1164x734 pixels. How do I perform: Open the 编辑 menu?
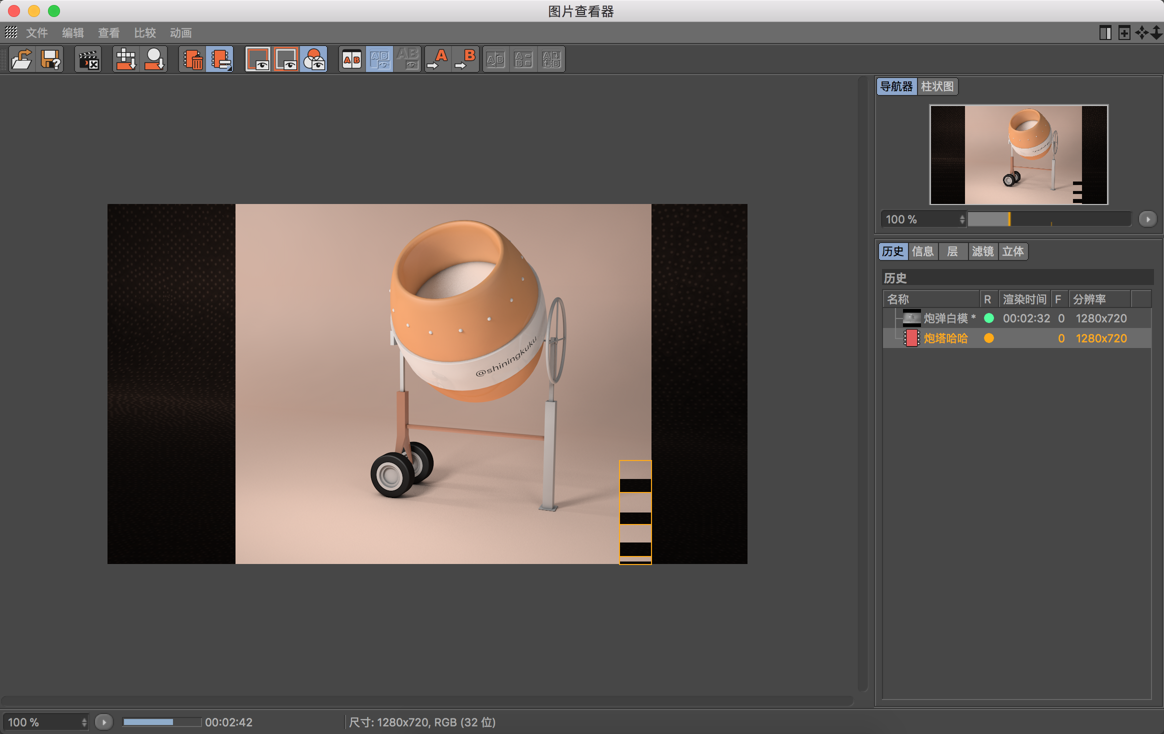pos(73,33)
